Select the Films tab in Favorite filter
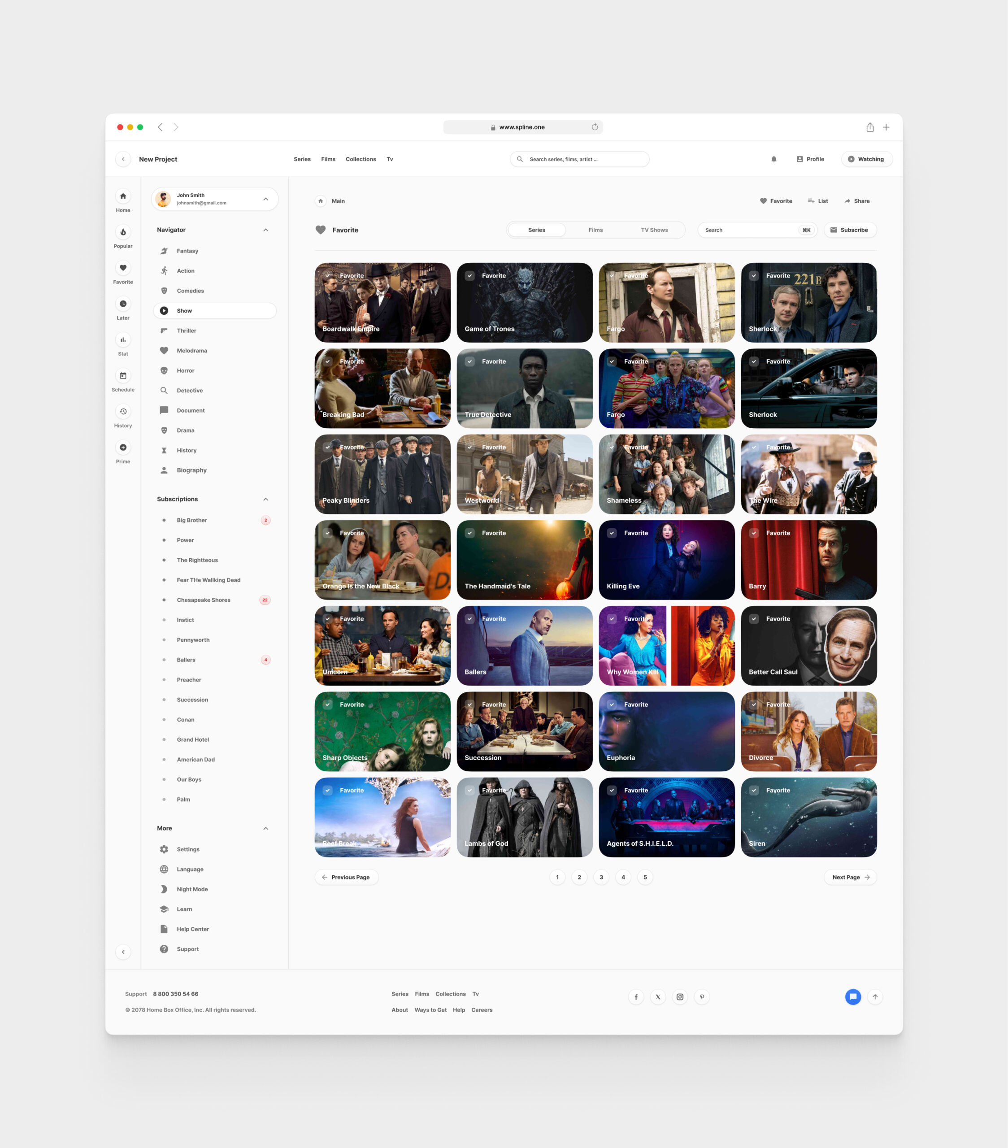The image size is (1008, 1148). [x=595, y=230]
